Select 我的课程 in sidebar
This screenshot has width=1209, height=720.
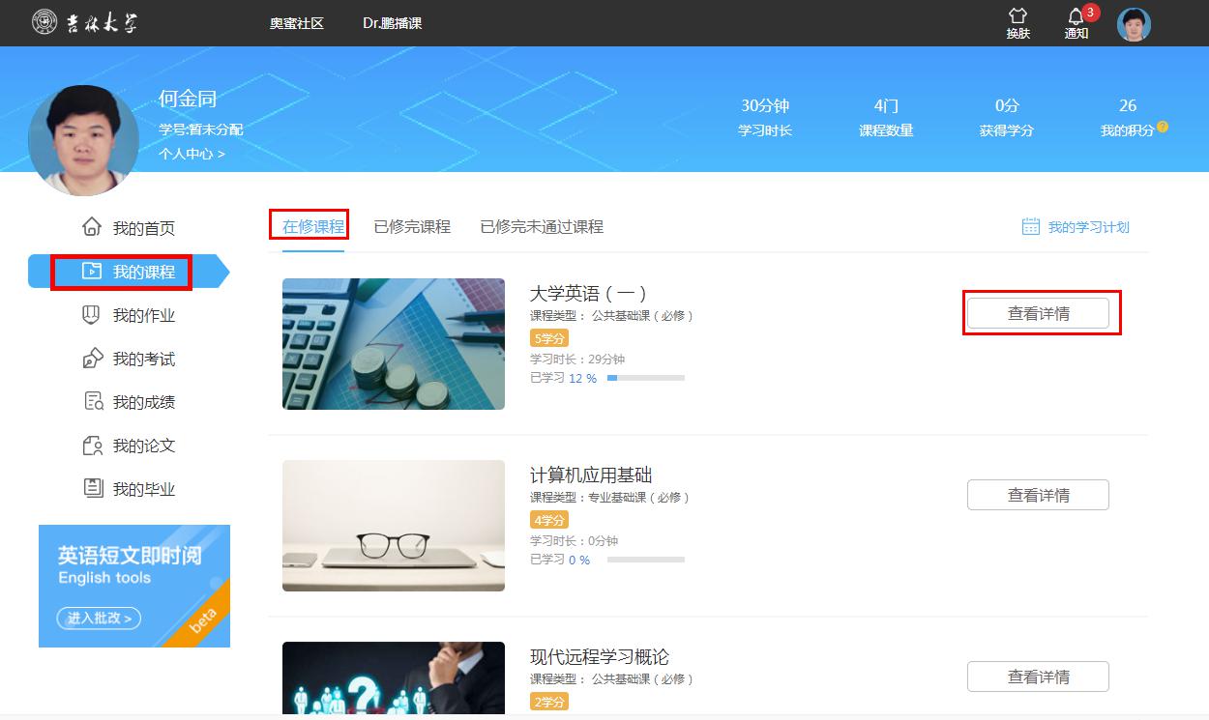pyautogui.click(x=144, y=273)
